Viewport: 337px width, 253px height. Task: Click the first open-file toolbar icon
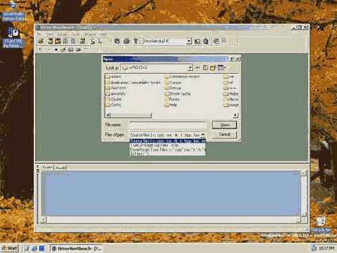click(41, 41)
